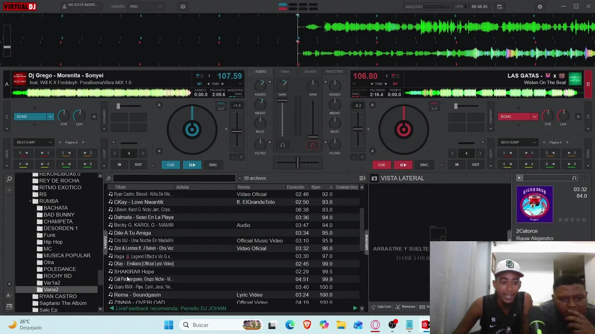Double deck A loop length
Image resolution: width=595 pixels, height=334 pixels.
click(x=143, y=153)
